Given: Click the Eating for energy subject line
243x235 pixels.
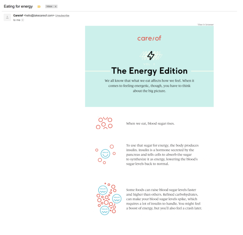Looking at the screenshot, I should 18,7.
